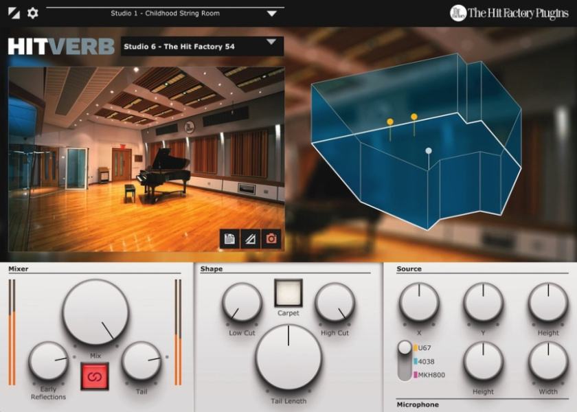Click the preset name Studio 1 - Childhood String Room
Screen dimensions: 577x412
166,13
